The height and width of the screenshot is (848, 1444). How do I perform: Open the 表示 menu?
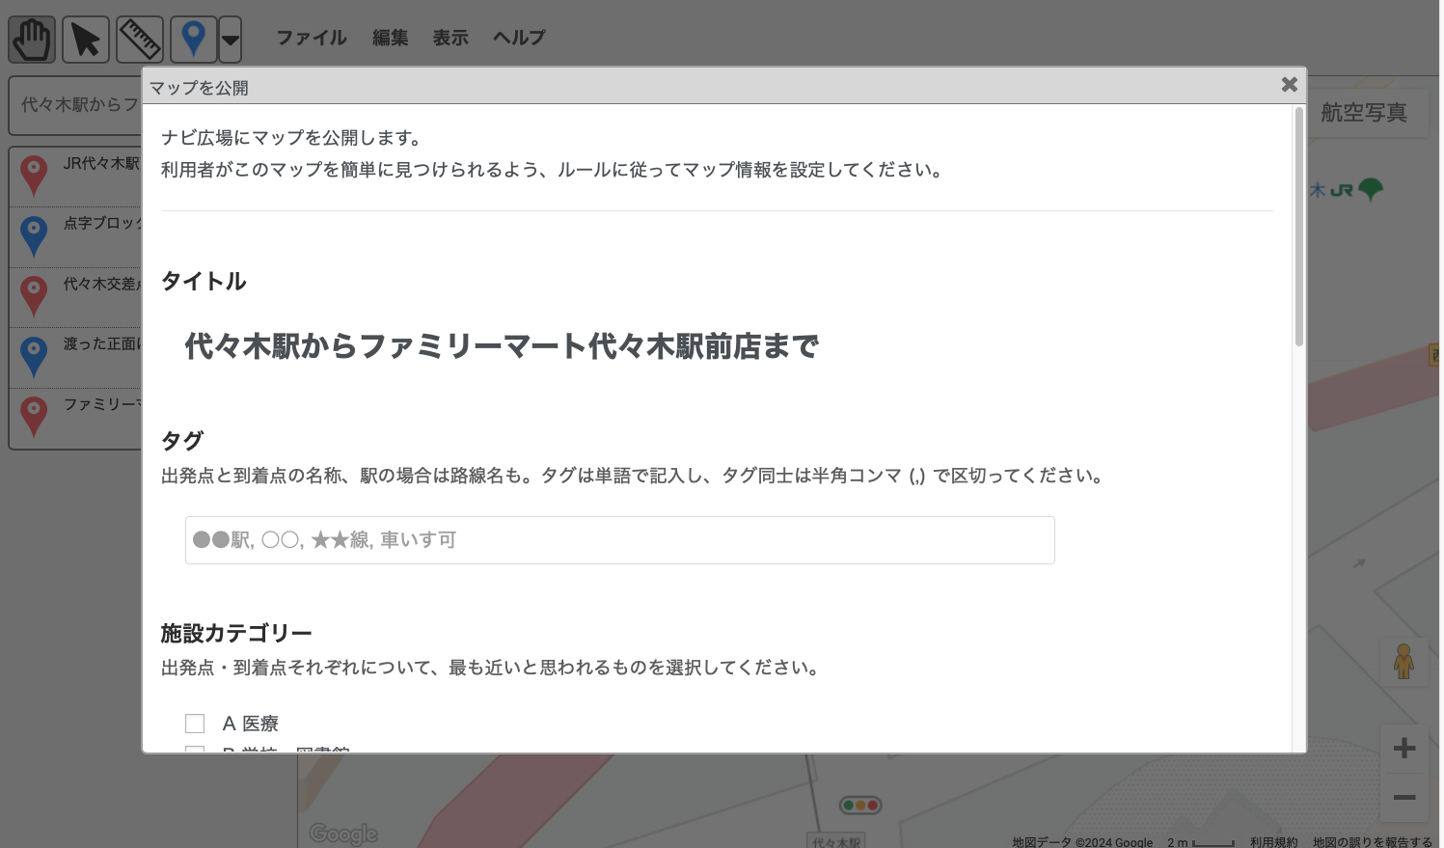[450, 38]
